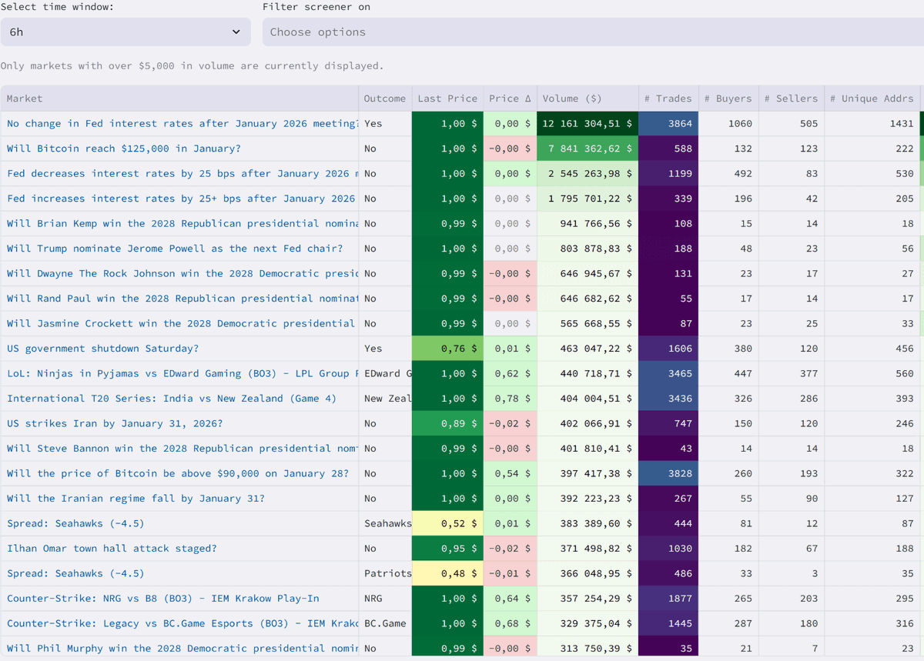Sort by Last Price column header
This screenshot has height=661, width=924.
447,98
